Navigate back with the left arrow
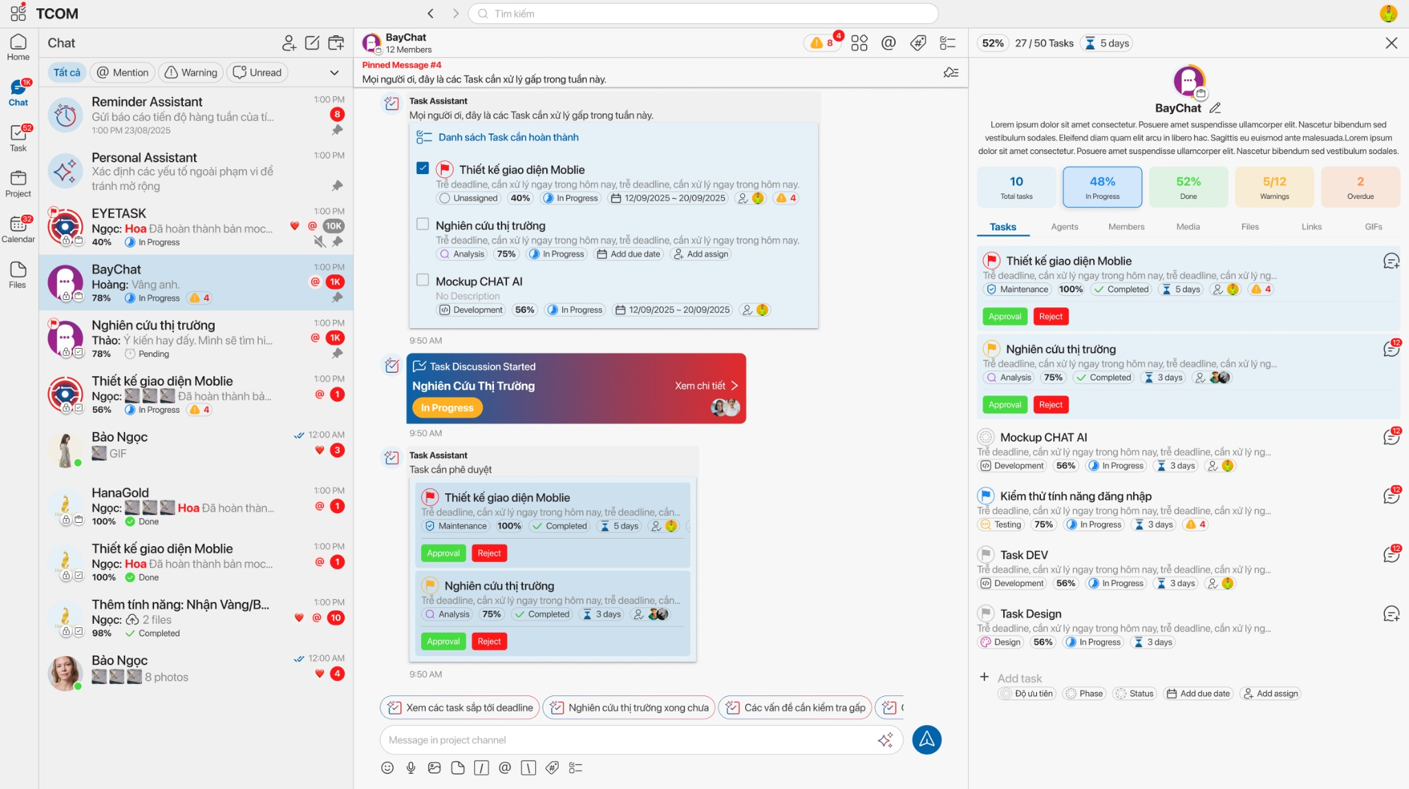The image size is (1409, 789). (x=431, y=14)
